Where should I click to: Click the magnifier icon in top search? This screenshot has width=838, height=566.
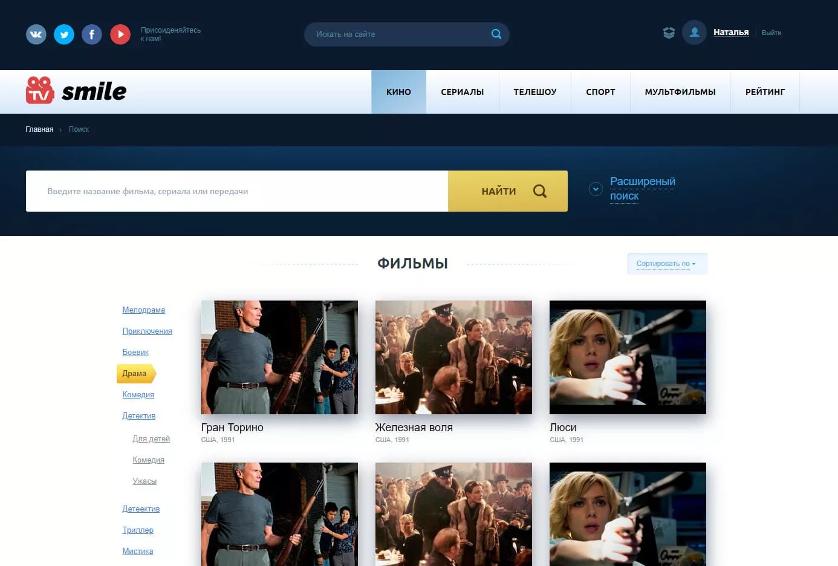tap(496, 34)
